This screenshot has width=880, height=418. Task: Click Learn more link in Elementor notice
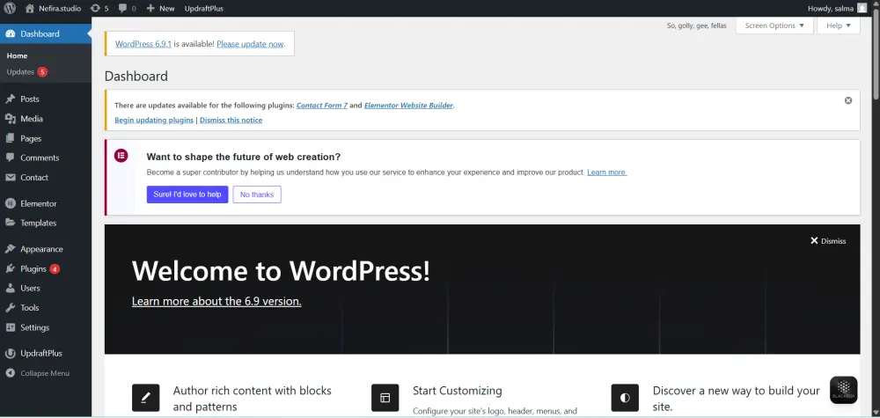coord(606,172)
